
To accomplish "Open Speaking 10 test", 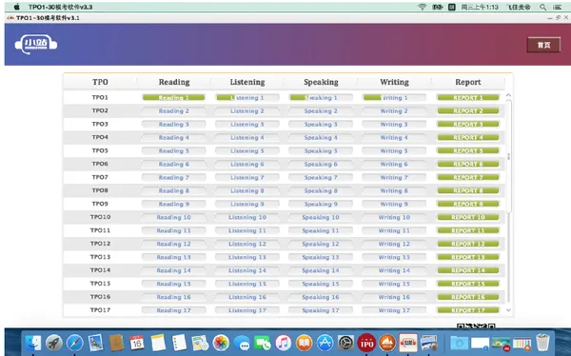I will [x=321, y=217].
